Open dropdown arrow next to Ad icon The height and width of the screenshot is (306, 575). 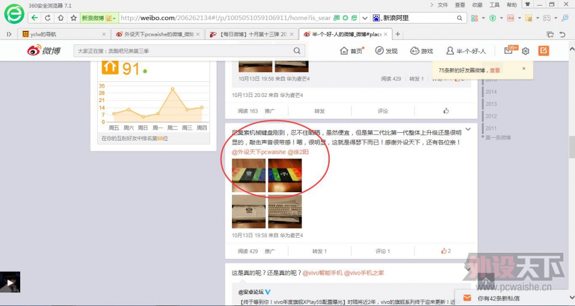pyautogui.click(x=519, y=18)
